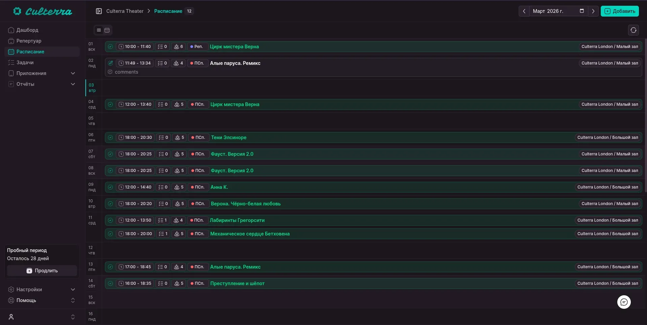
Task: Click the Culterra logo
Action: [43, 11]
